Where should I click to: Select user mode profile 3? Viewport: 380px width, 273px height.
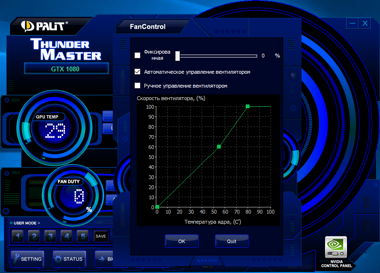pyautogui.click(x=50, y=236)
